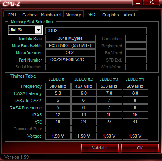Show the About tab
This screenshot has width=162, height=161.
click(129, 15)
